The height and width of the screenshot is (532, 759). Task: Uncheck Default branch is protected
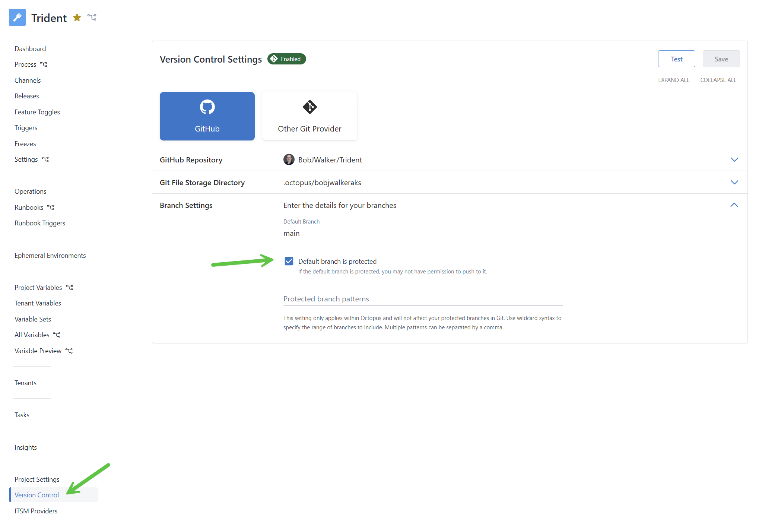[289, 261]
